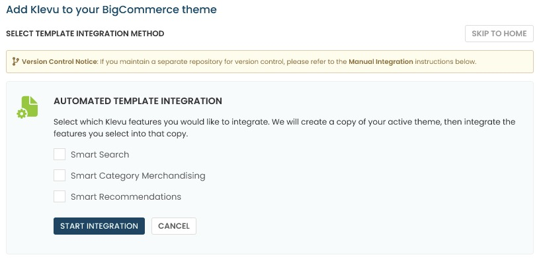Check the Smart Recommendations option

tap(60, 196)
